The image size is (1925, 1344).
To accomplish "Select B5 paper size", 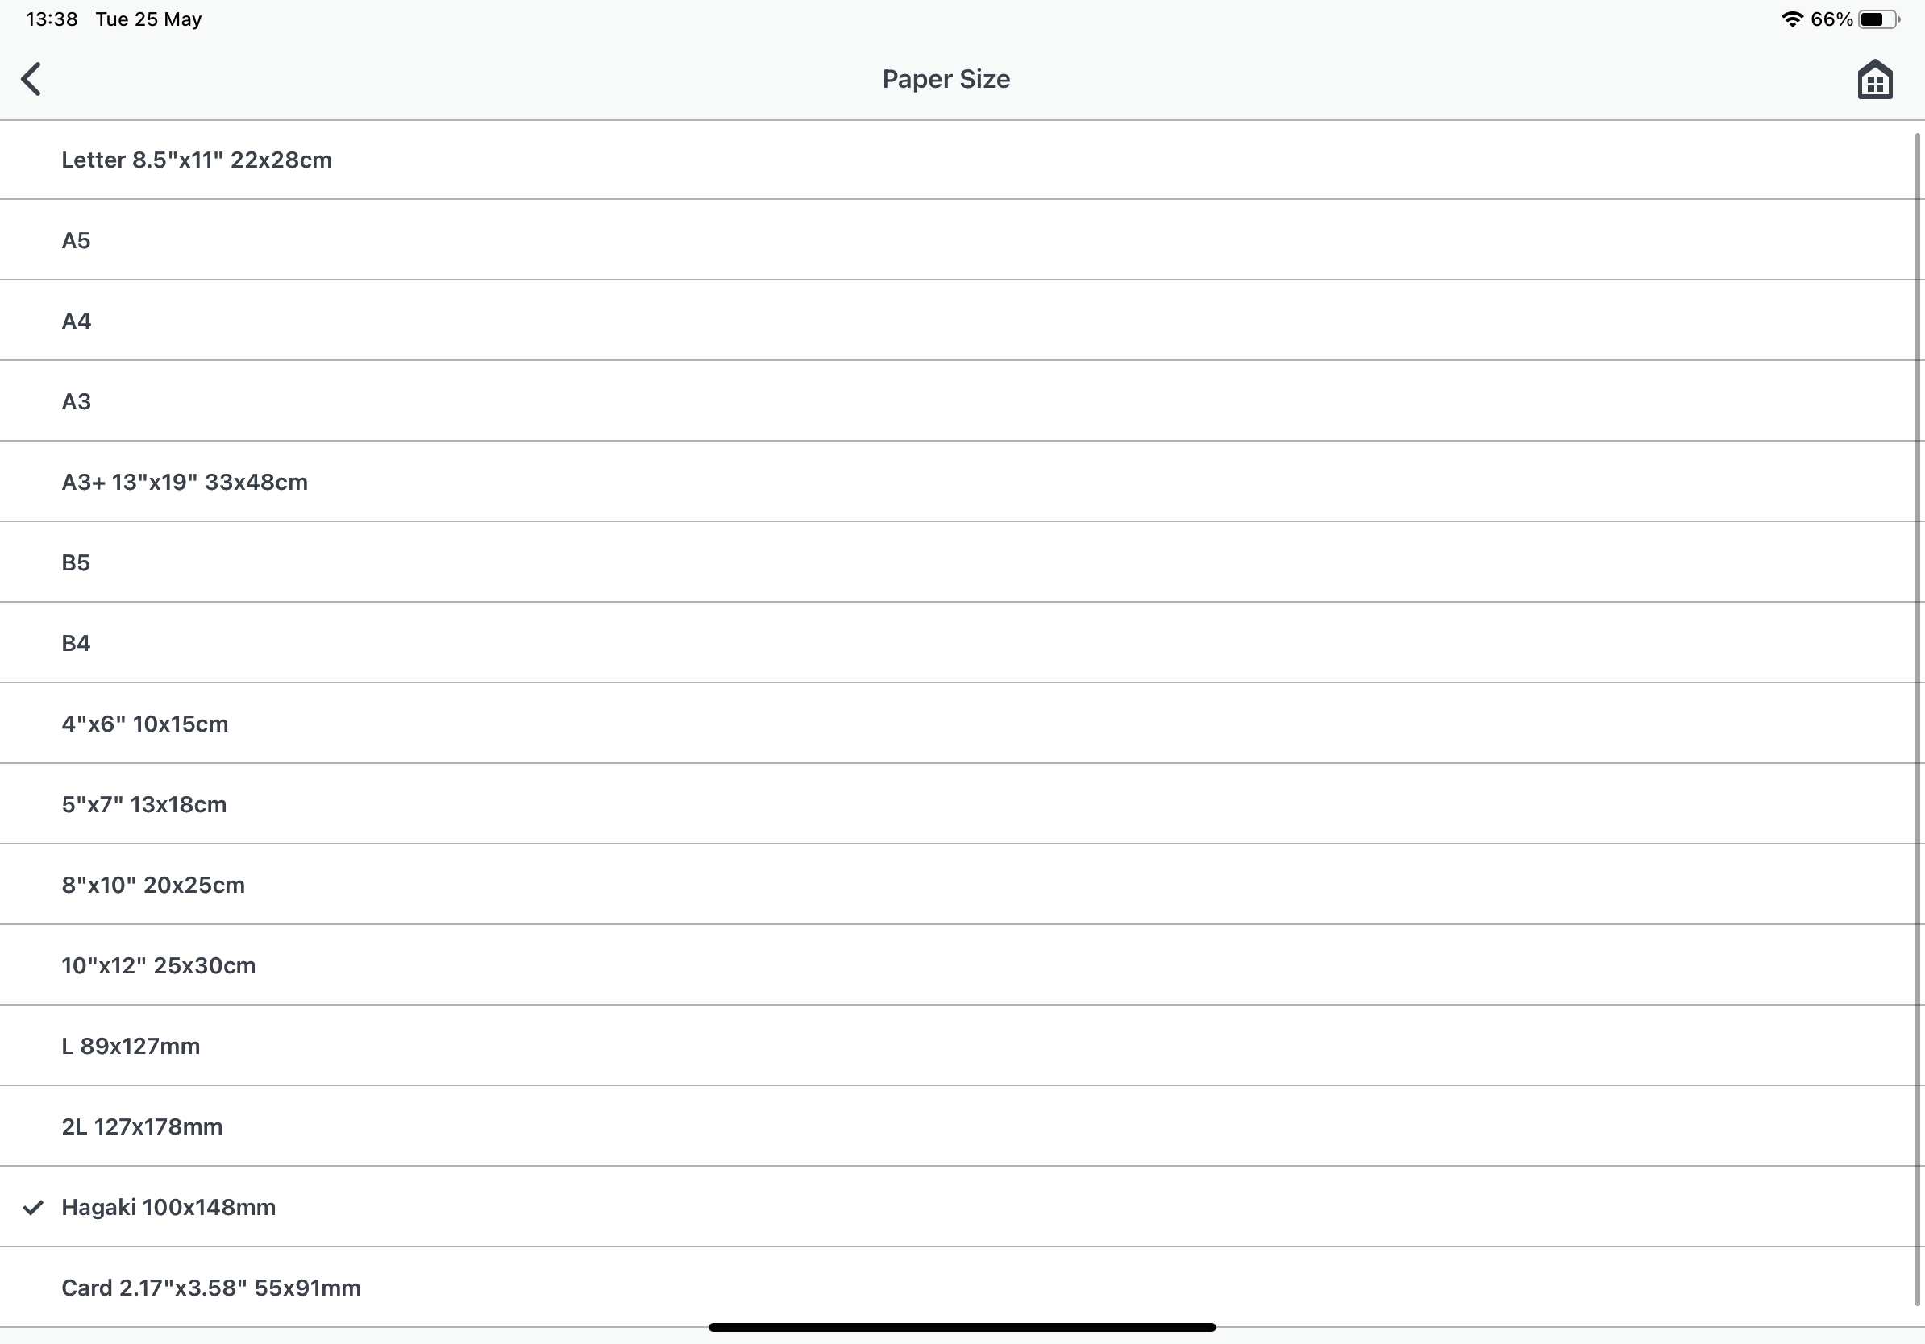I will [77, 562].
